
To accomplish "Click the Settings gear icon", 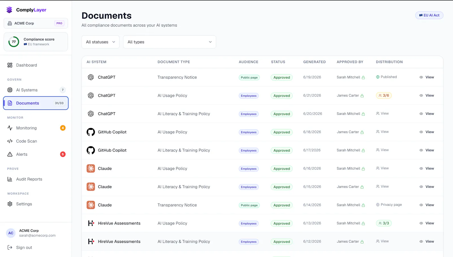I will coord(10,204).
